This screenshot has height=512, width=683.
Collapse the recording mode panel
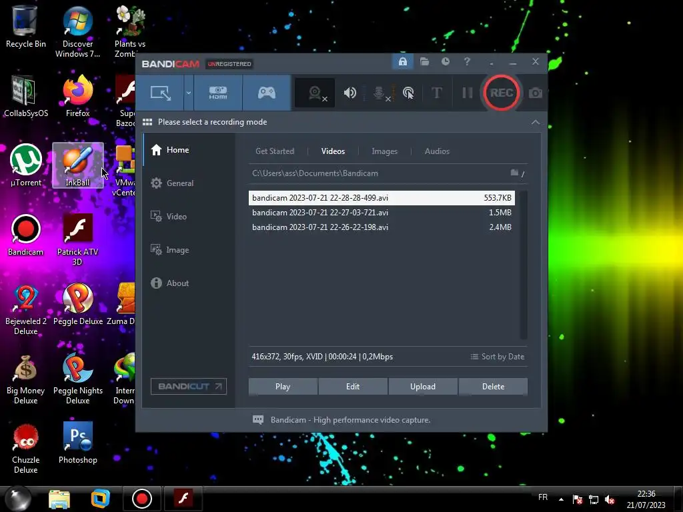point(536,123)
